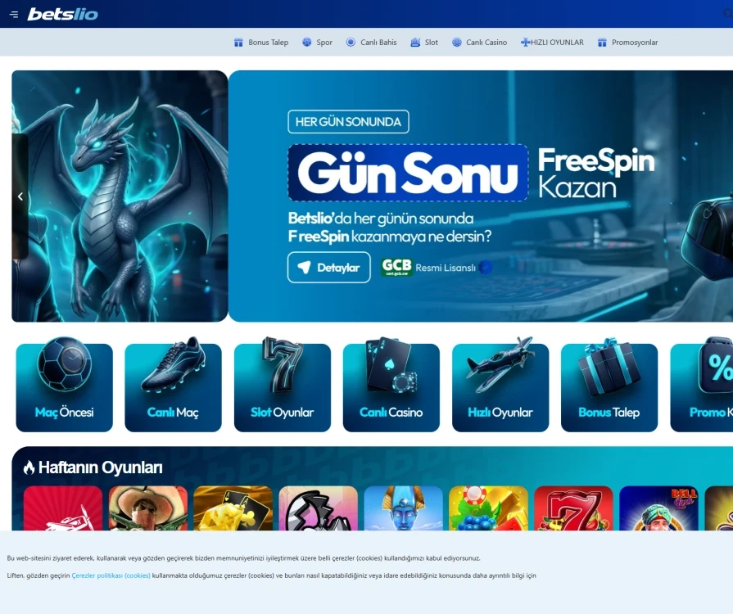Open HIZLI OYUNLAR in the navigation bar
Image resolution: width=733 pixels, height=614 pixels.
(x=557, y=43)
